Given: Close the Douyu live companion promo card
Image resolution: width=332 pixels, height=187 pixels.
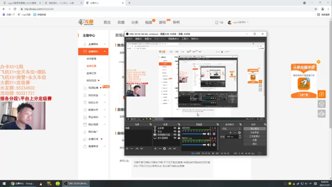Looking at the screenshot, I should [x=318, y=62].
